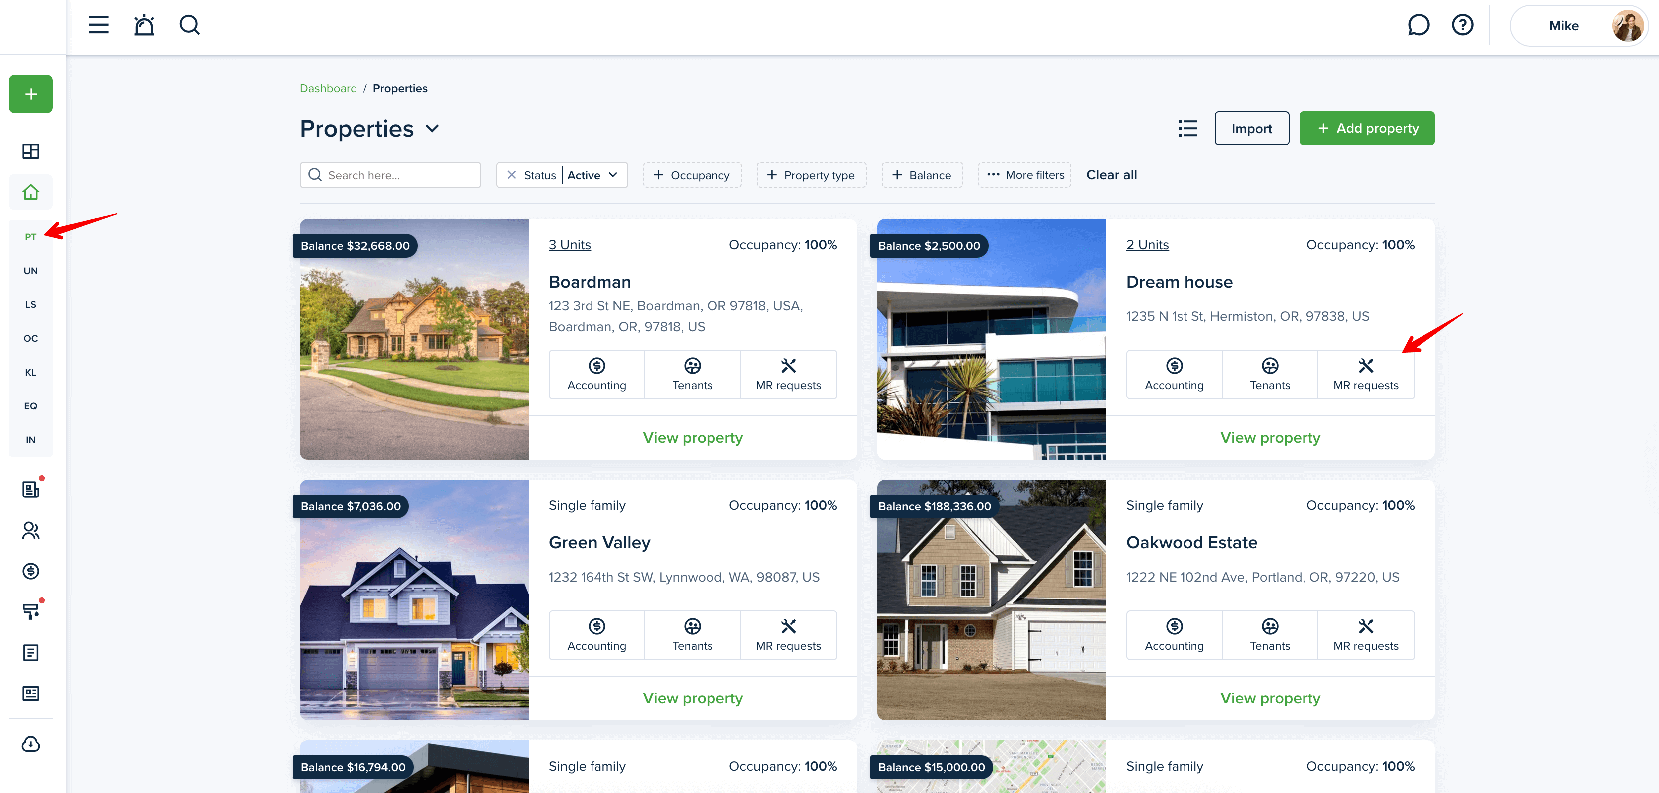Image resolution: width=1659 pixels, height=793 pixels.
Task: Open MR requests for Dream house
Action: tap(1365, 375)
